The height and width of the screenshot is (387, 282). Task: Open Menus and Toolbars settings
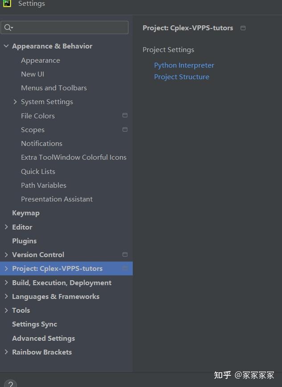(x=54, y=88)
